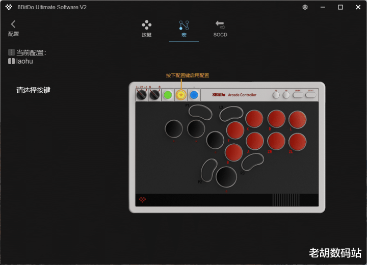This screenshot has width=367, height=265.
Task: Select the green button on controller
Action: tap(168, 95)
